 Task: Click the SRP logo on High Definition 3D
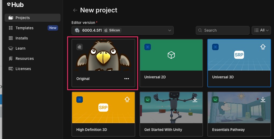pyautogui.click(x=103, y=107)
